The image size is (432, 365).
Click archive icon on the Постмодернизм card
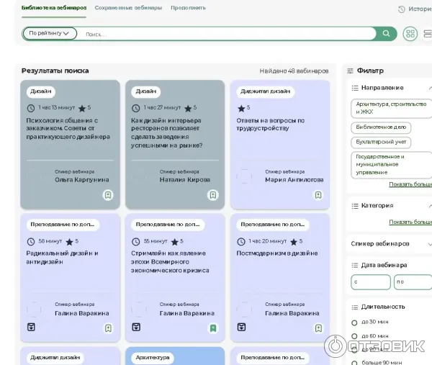(241, 327)
